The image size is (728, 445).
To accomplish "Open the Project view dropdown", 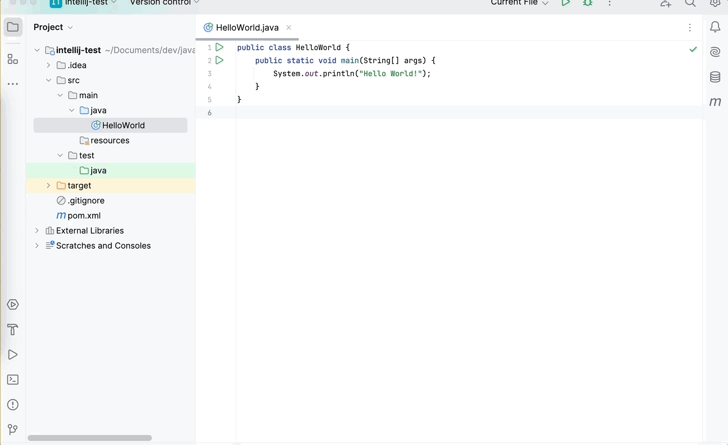I will coord(53,27).
